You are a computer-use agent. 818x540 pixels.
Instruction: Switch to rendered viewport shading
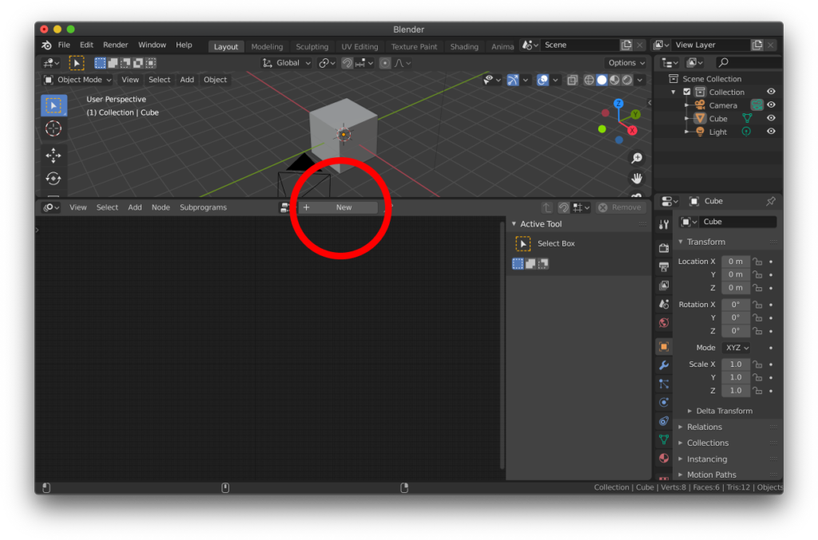coord(627,80)
